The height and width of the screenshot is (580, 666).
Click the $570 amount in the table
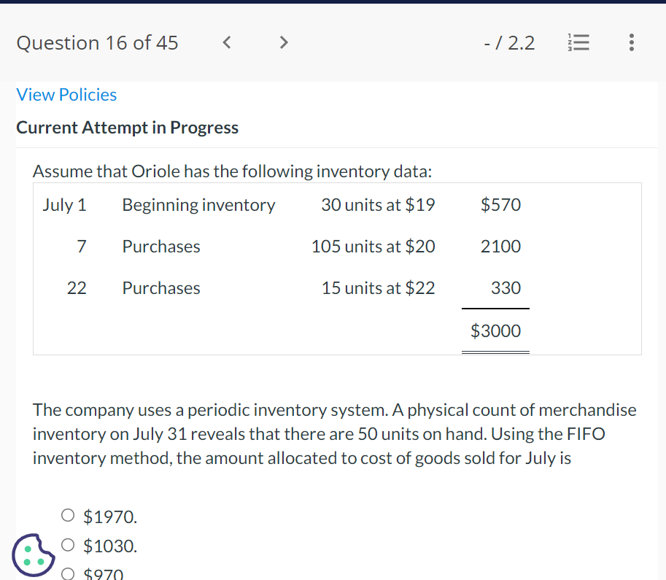pos(500,205)
